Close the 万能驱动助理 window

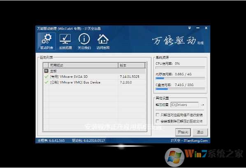tap(206, 28)
